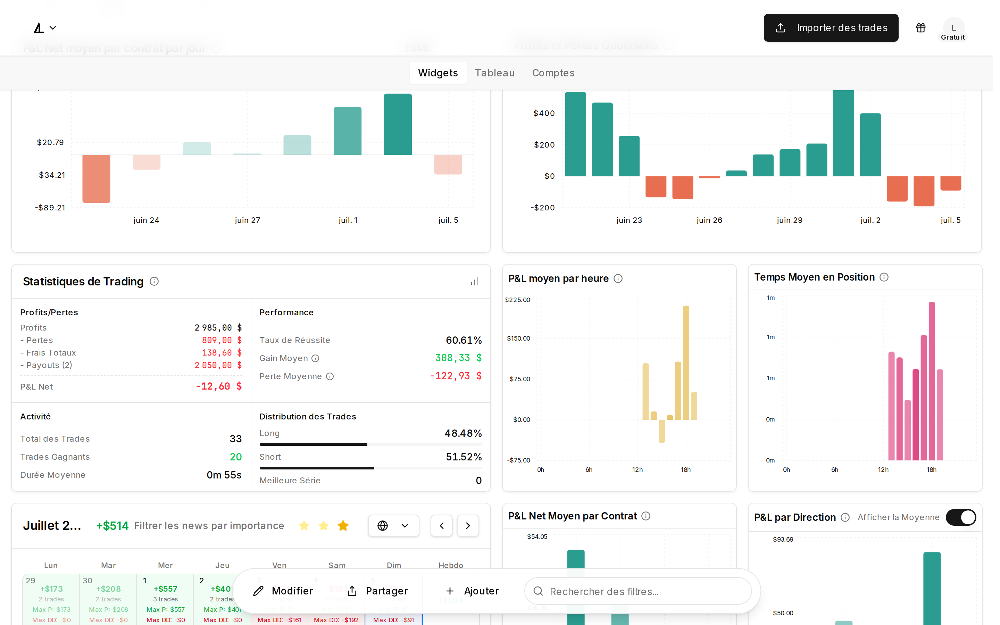Screen dimensions: 1000x625
Task: Go to next month in calendar
Action: coord(468,526)
